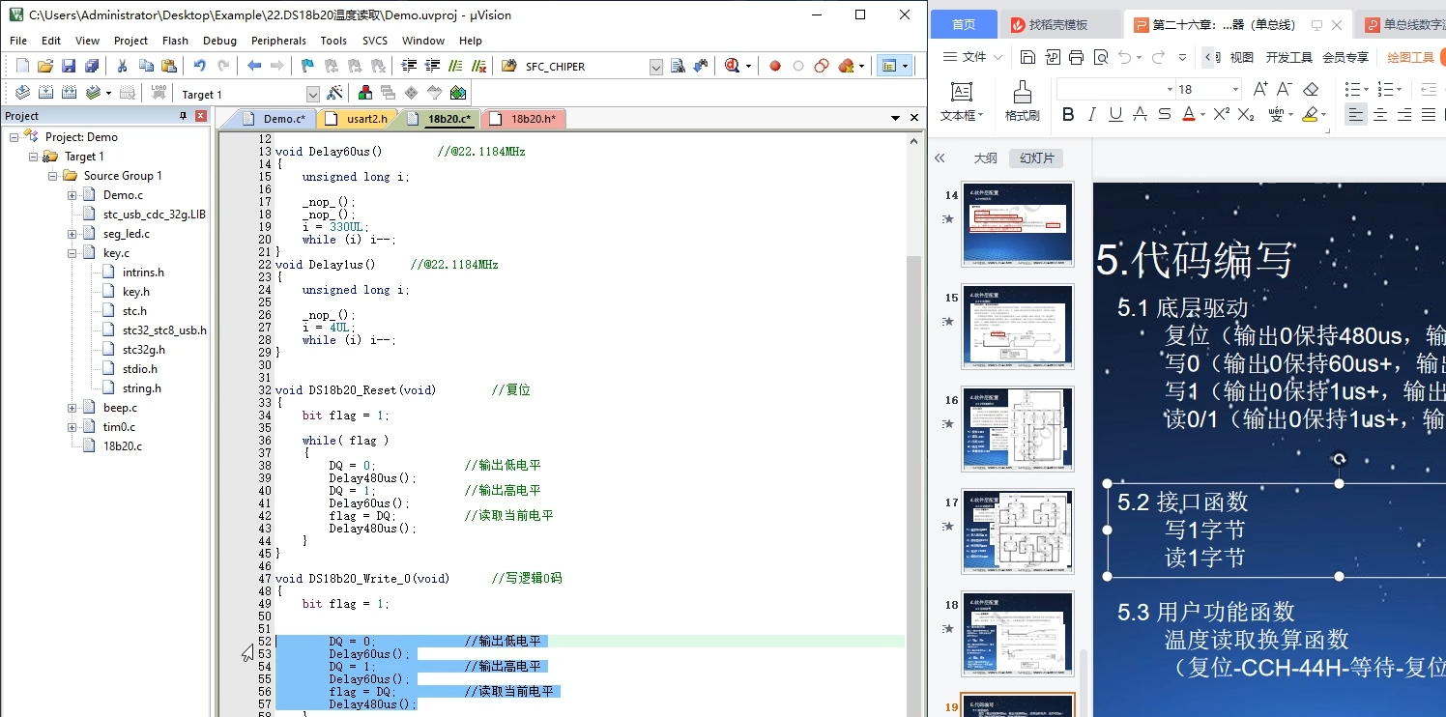Click the Undo arrow in µVision toolbar
The image size is (1446, 717).
(199, 66)
